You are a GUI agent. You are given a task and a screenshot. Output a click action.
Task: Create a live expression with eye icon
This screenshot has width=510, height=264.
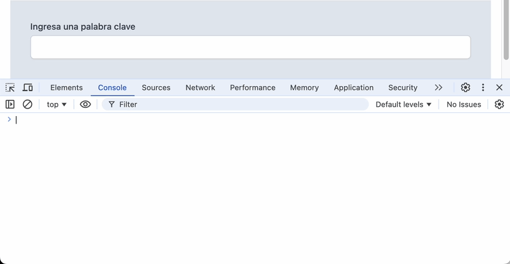coord(85,104)
